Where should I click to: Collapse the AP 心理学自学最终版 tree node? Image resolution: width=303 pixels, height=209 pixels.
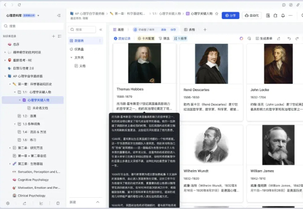point(5,76)
